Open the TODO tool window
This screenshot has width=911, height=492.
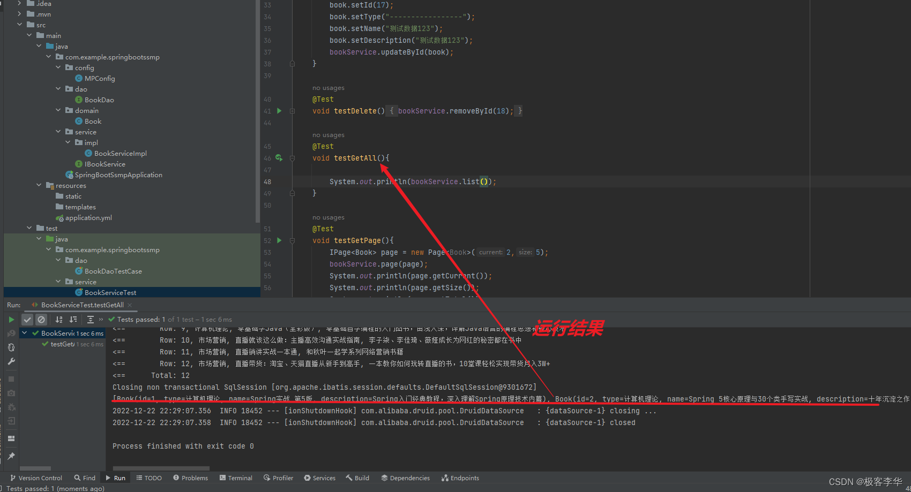pos(149,478)
